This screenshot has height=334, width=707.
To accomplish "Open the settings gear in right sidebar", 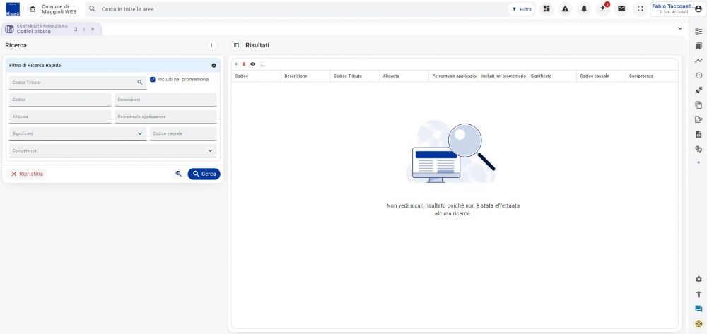I will (699, 279).
